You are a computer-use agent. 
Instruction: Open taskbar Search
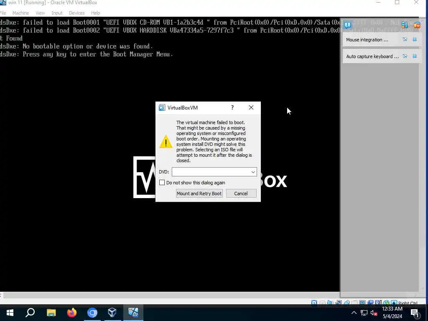point(30,313)
